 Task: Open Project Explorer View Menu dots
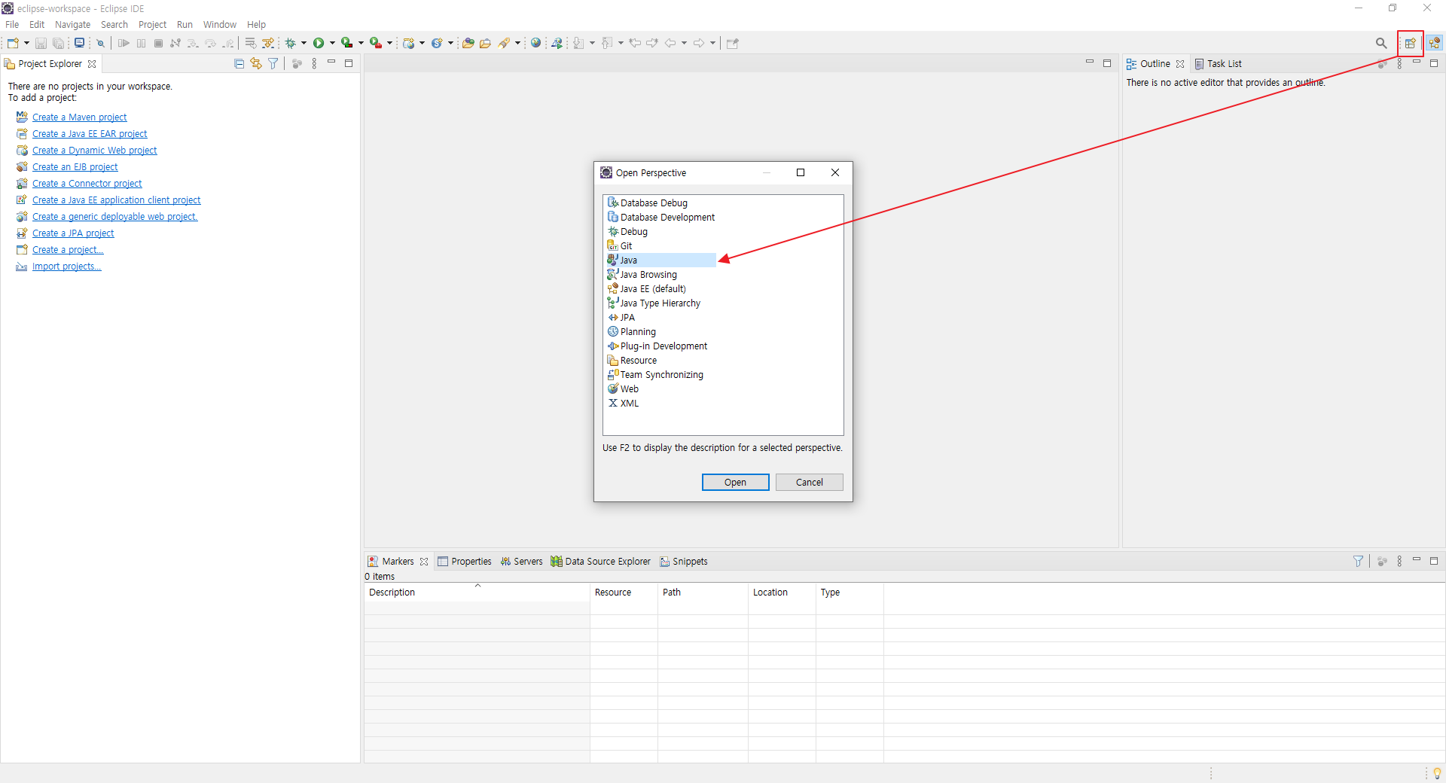click(314, 64)
